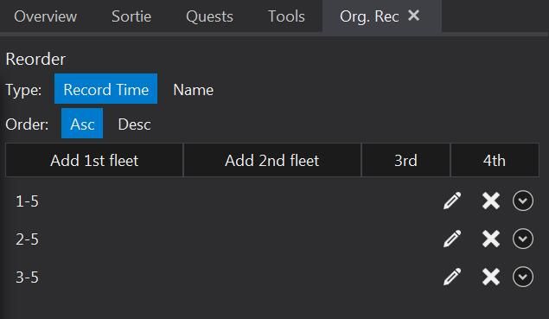
Task: Delete the 3-5 record with X icon
Action: (491, 277)
